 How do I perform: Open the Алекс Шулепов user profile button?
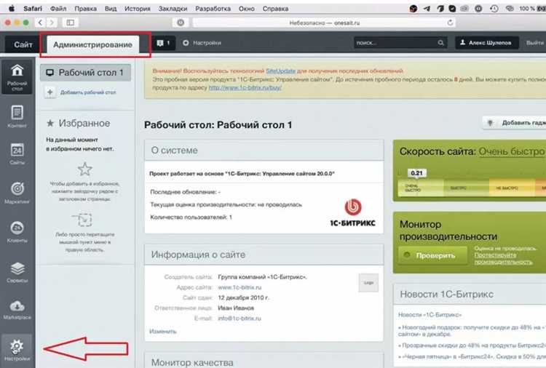click(x=486, y=43)
